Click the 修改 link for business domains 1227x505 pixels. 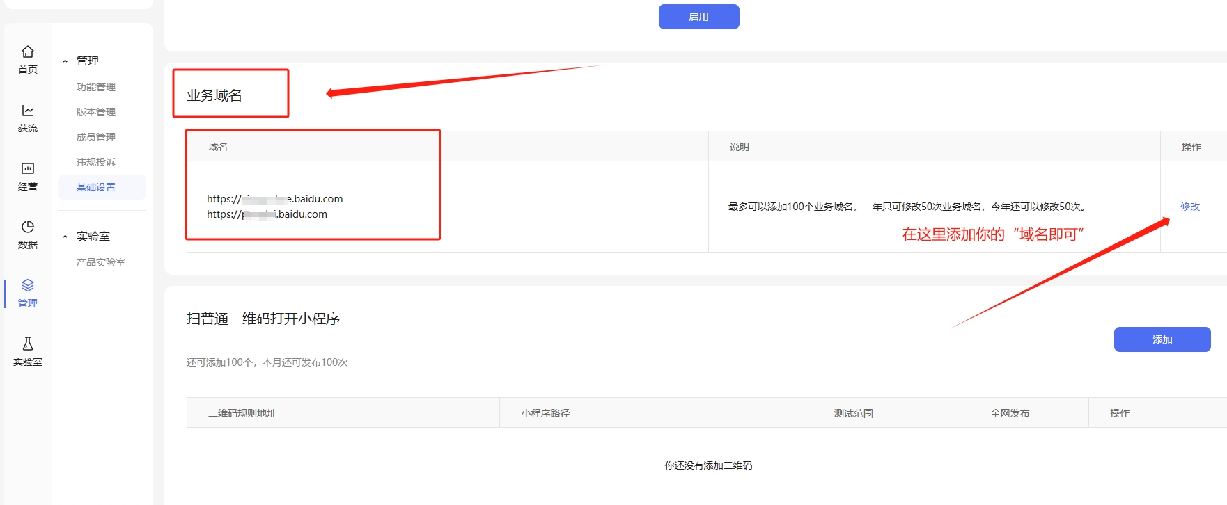point(1190,207)
